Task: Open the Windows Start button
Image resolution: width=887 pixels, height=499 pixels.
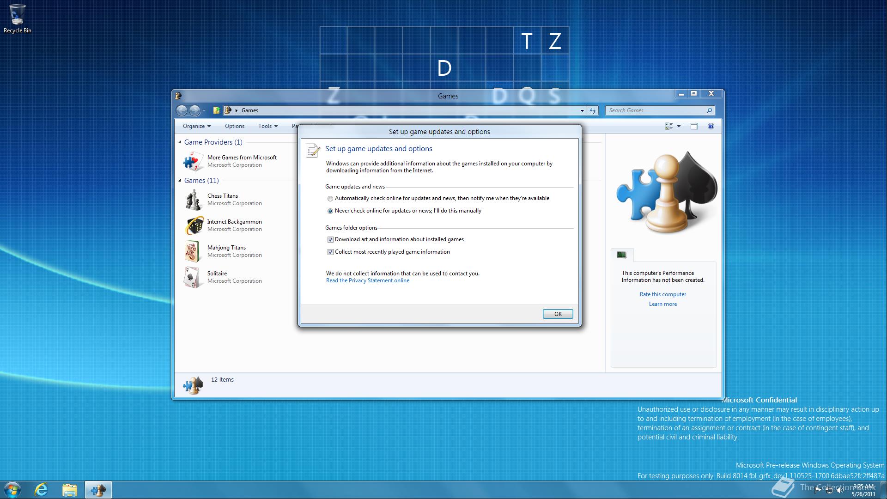Action: 12,489
